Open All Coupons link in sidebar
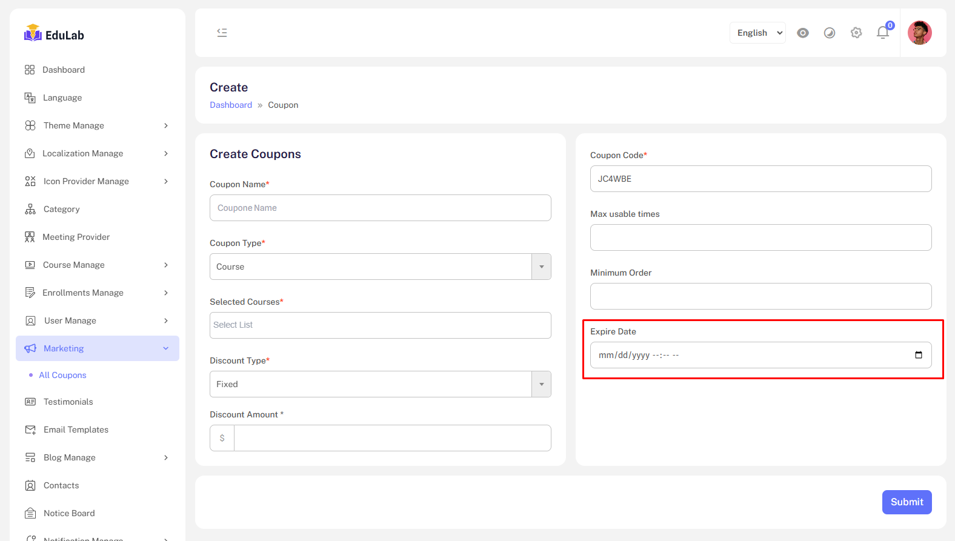The image size is (955, 541). tap(62, 375)
